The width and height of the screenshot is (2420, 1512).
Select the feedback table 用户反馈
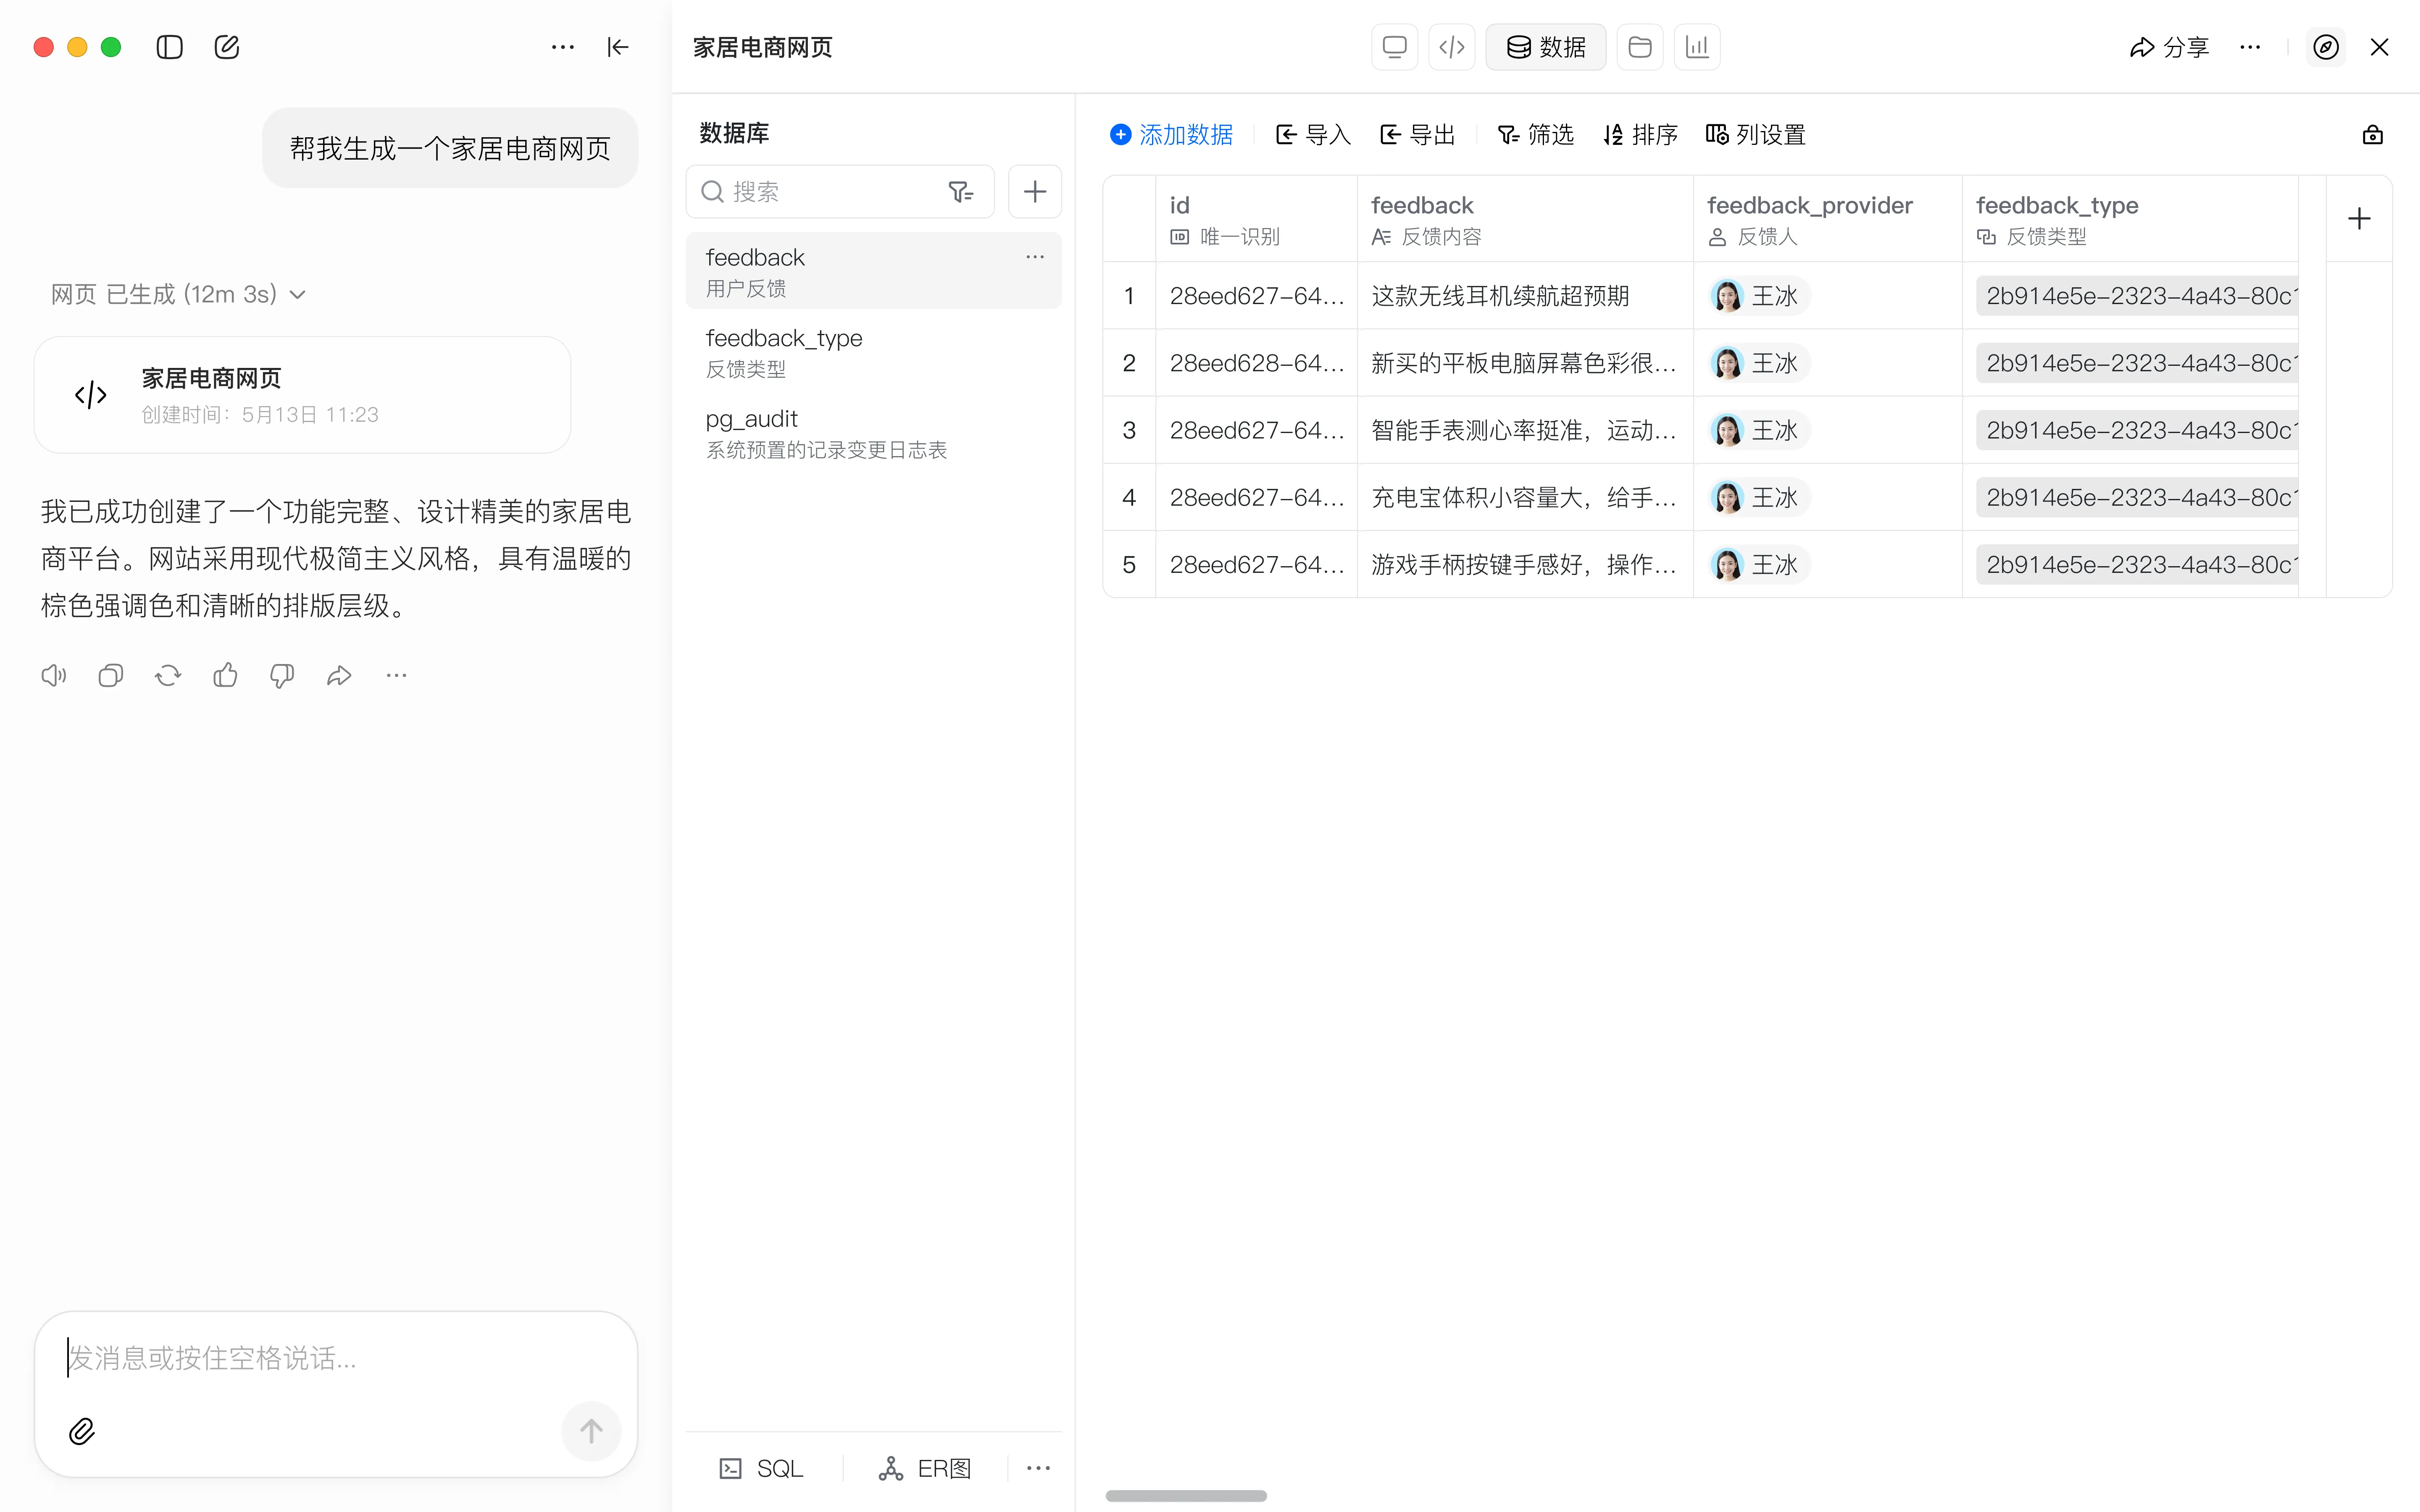pyautogui.click(x=873, y=271)
